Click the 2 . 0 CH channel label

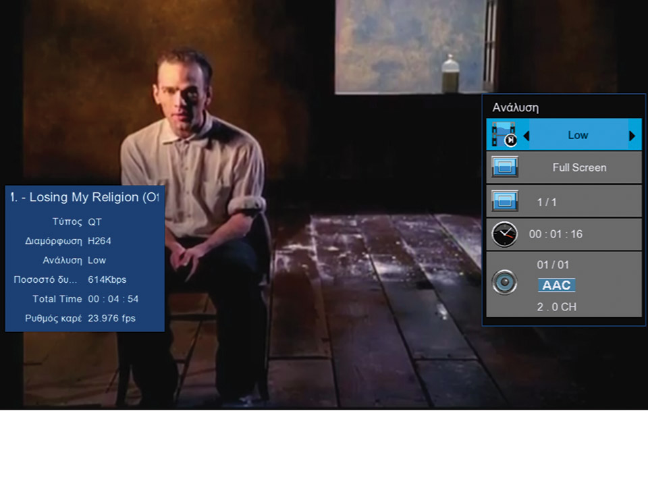tap(556, 307)
